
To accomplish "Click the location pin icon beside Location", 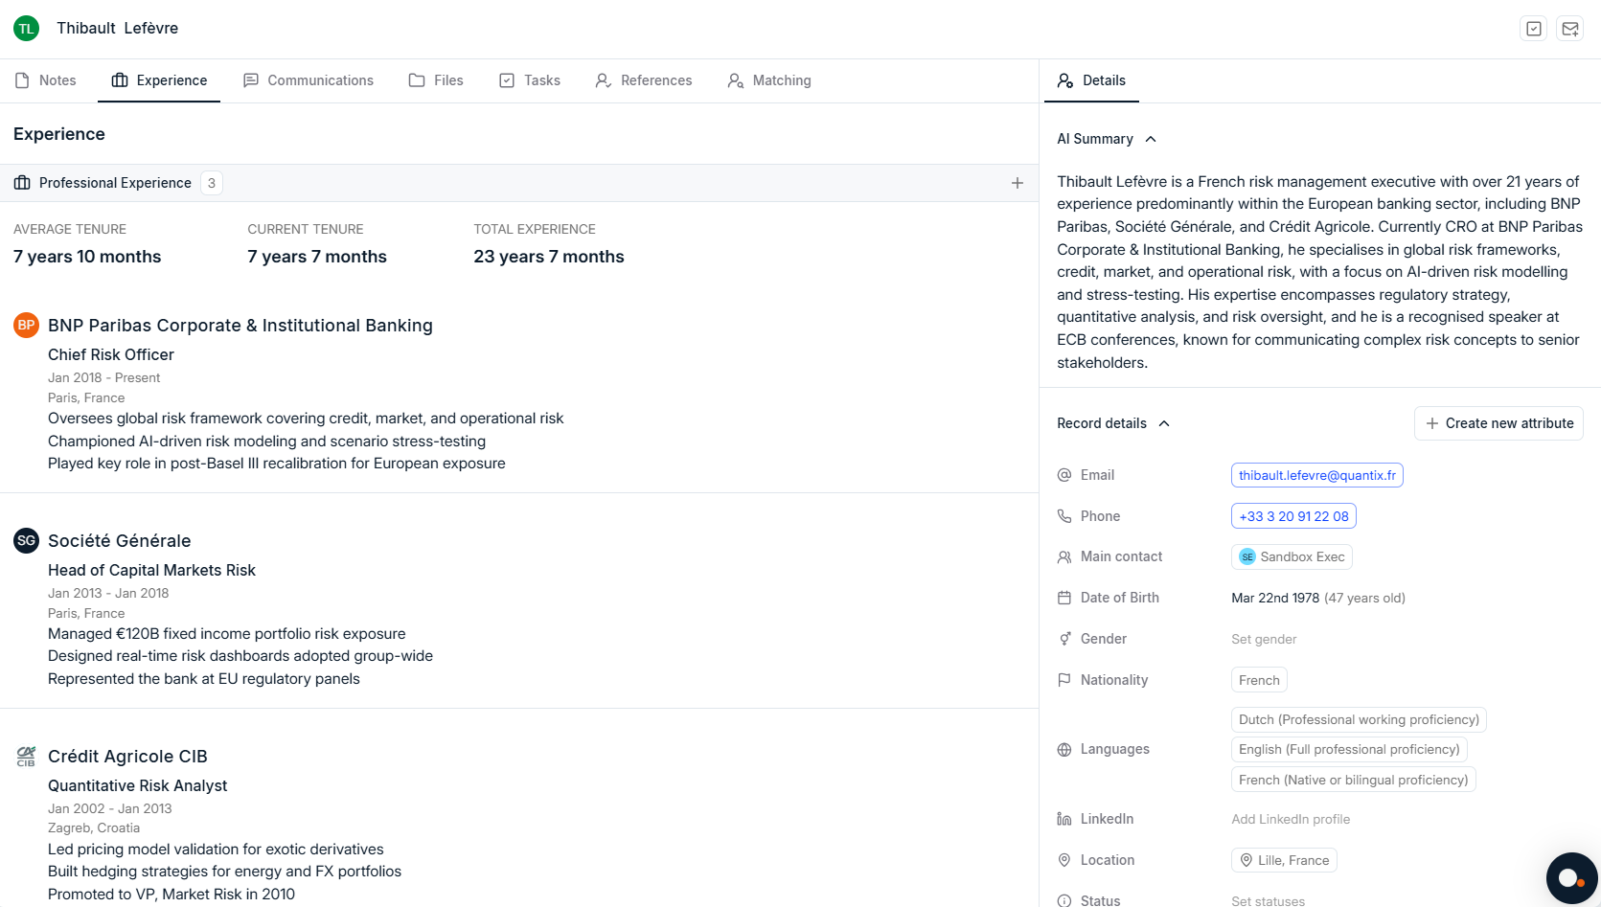I will pos(1064,860).
